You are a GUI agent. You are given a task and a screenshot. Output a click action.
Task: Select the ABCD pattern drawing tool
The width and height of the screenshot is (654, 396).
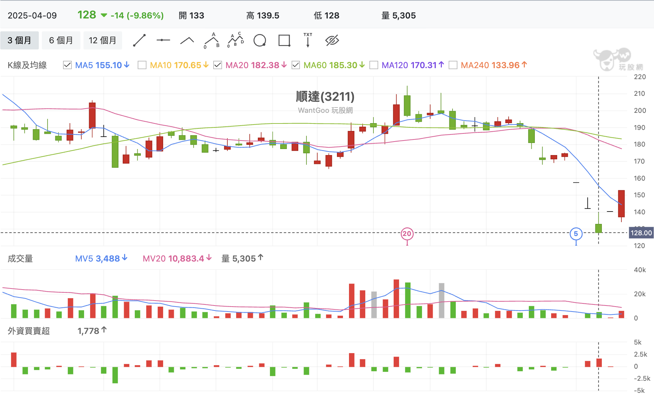coord(235,40)
